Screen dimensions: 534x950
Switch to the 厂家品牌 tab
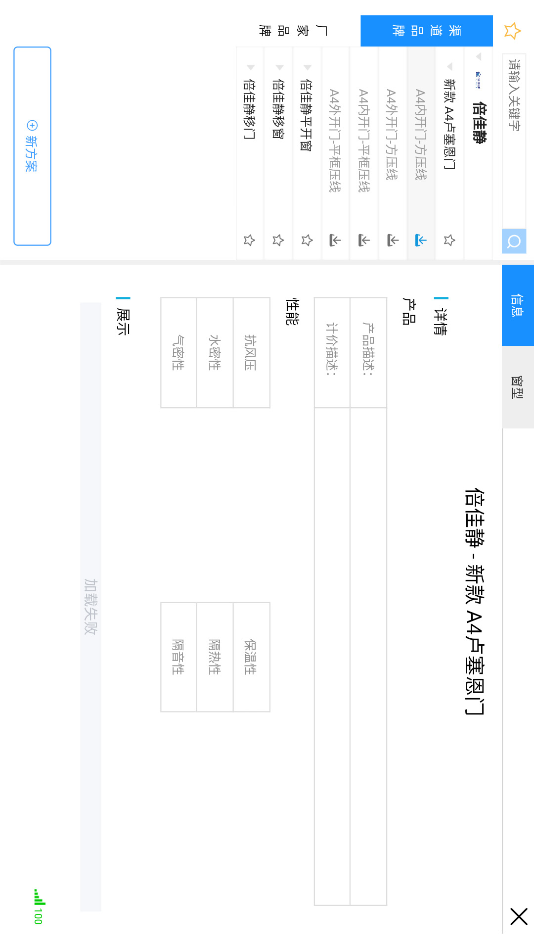point(293,31)
